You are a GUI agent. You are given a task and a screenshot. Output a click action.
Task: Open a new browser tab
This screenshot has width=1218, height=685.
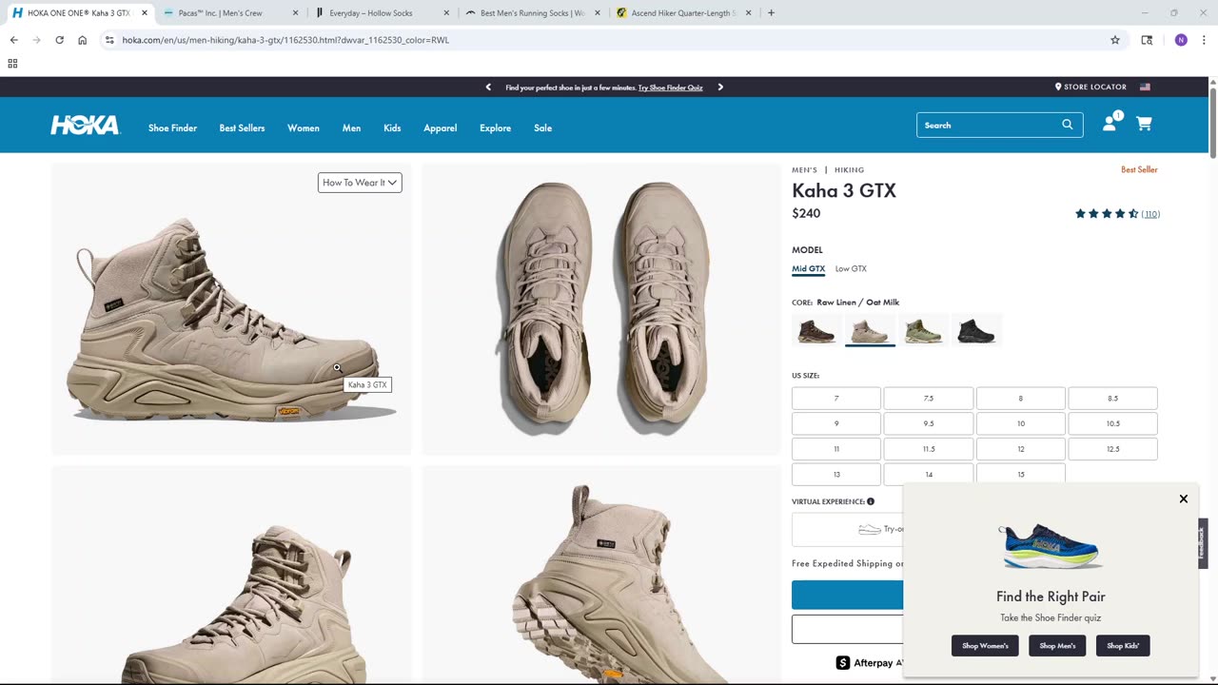pyautogui.click(x=771, y=13)
